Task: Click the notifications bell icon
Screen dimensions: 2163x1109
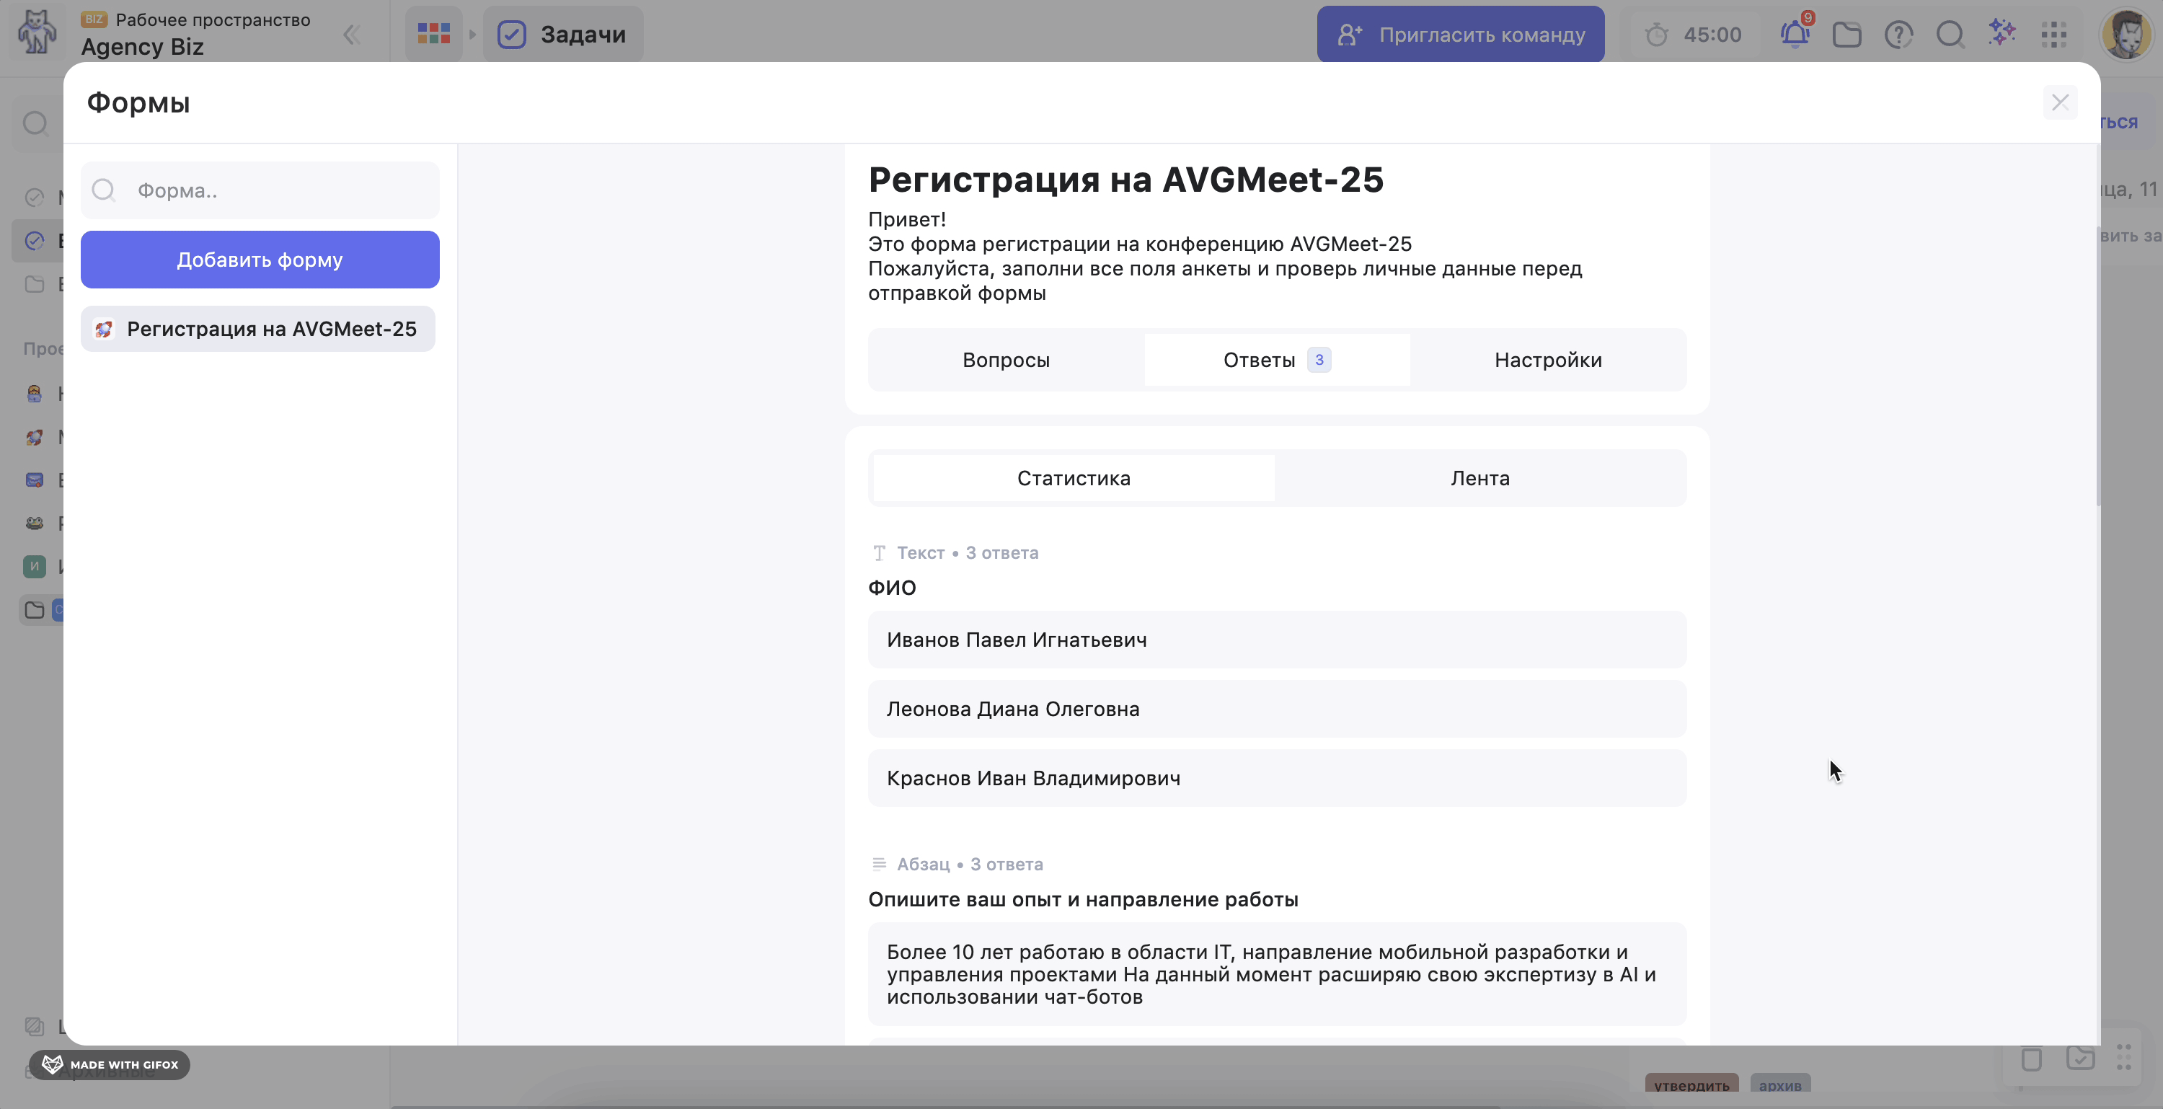Action: point(1795,35)
